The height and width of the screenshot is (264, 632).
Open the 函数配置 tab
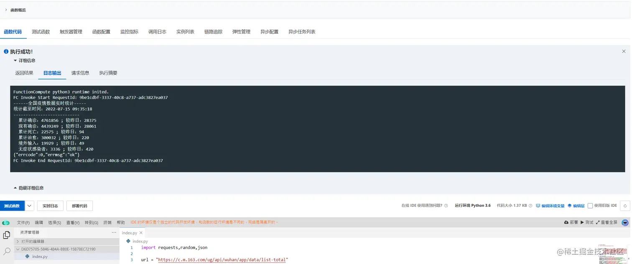click(x=101, y=32)
